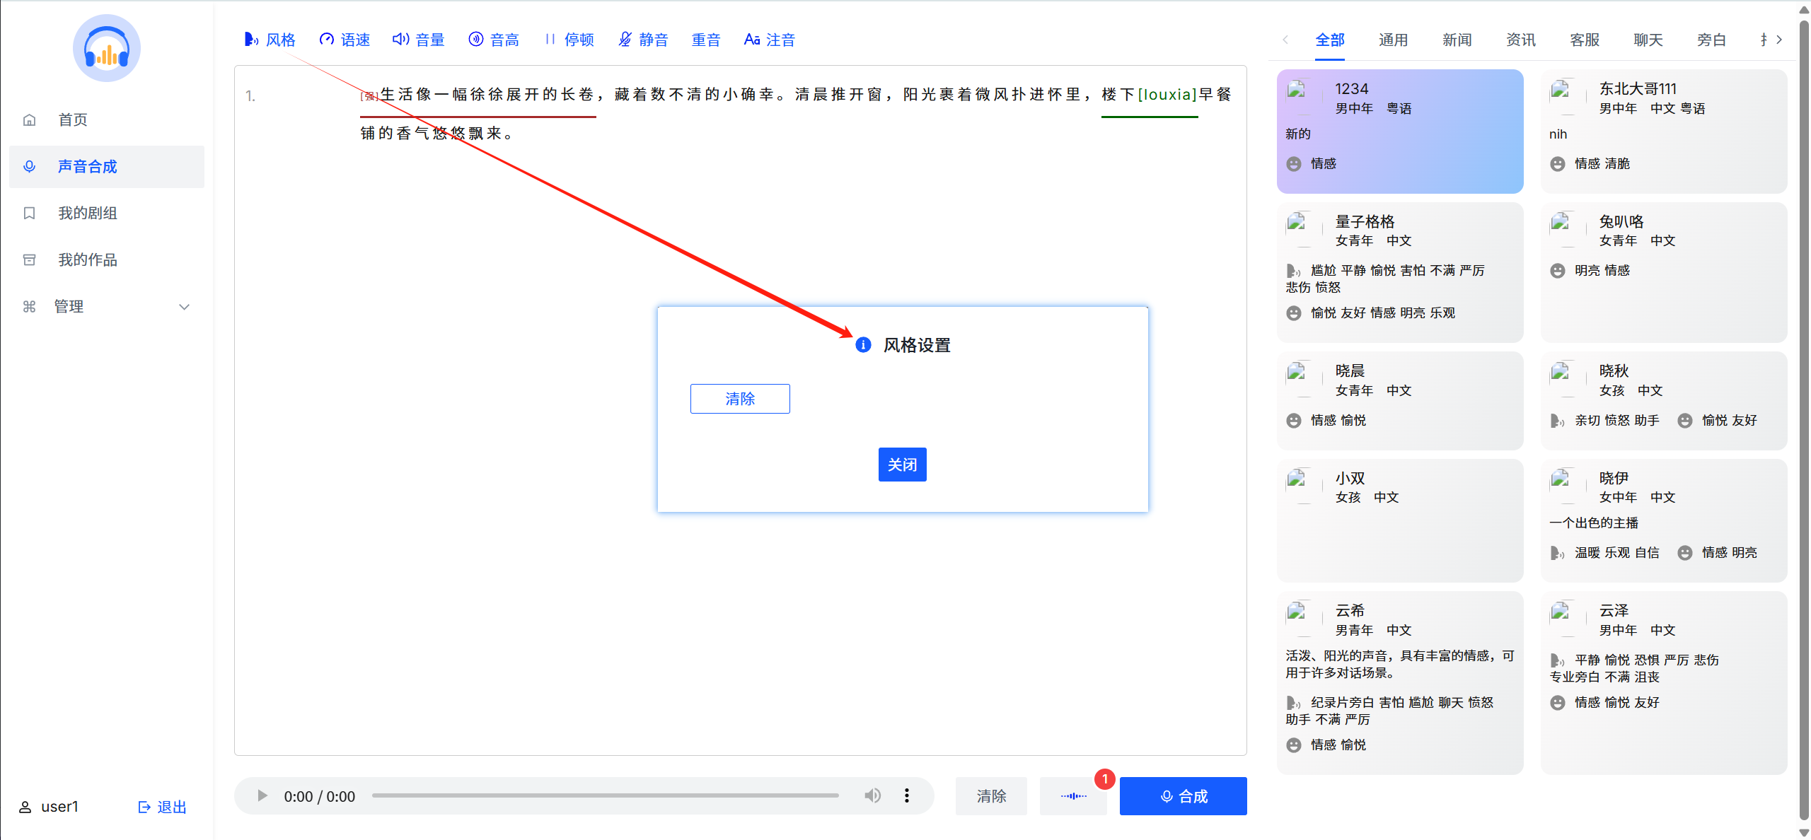
Task: Choose the 小双 voice card
Action: (x=1400, y=520)
